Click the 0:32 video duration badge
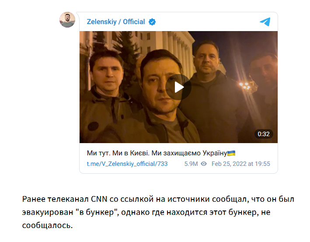The height and width of the screenshot is (242, 310). (x=264, y=134)
